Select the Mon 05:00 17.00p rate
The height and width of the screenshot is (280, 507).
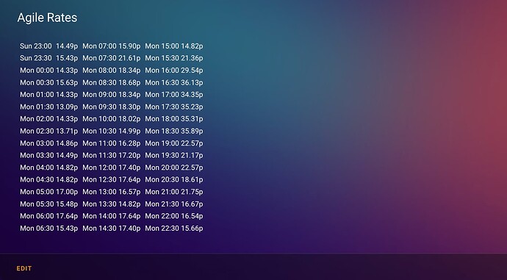click(x=48, y=192)
